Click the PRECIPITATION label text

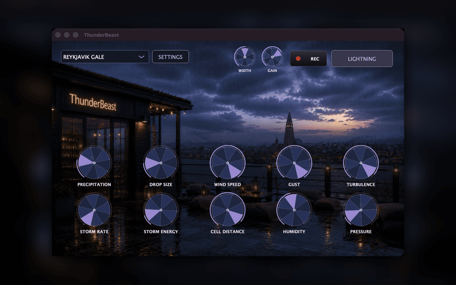pos(94,184)
